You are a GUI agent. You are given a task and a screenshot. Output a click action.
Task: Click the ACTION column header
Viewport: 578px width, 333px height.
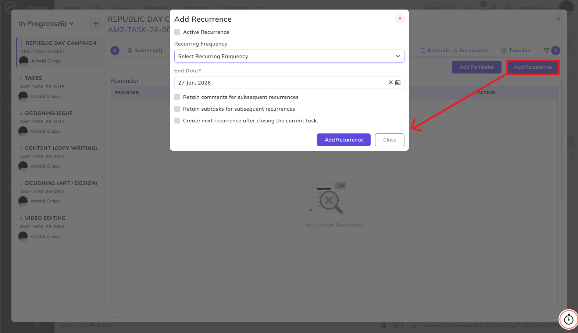pyautogui.click(x=486, y=93)
